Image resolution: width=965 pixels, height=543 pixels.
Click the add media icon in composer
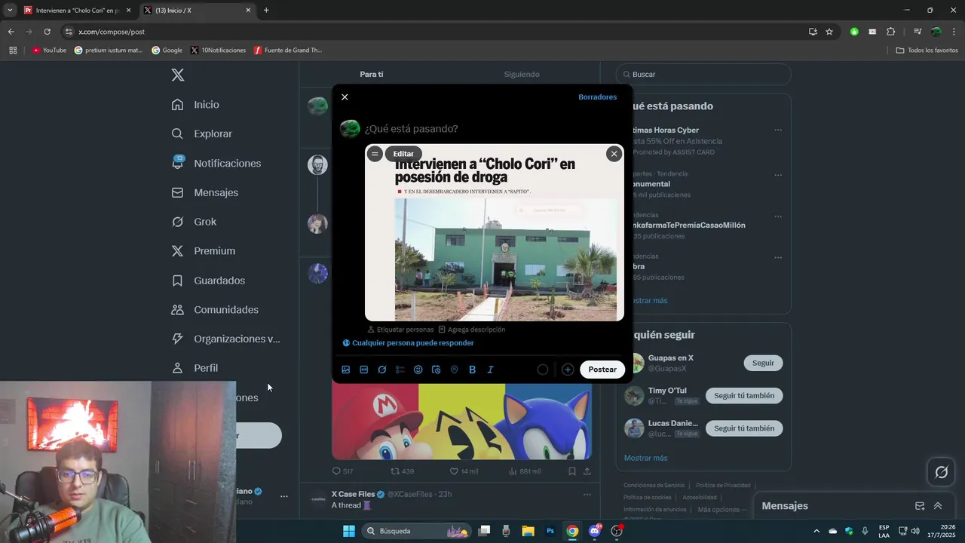click(x=346, y=370)
